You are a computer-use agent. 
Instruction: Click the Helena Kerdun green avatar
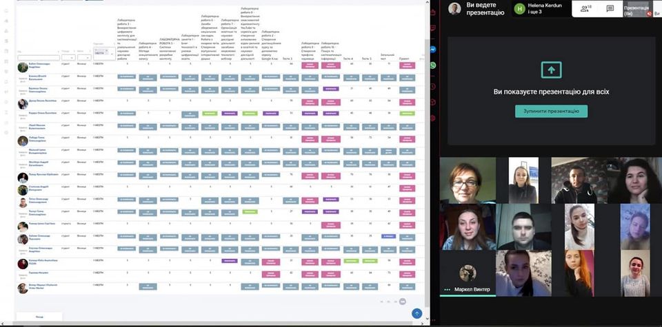pyautogui.click(x=520, y=8)
